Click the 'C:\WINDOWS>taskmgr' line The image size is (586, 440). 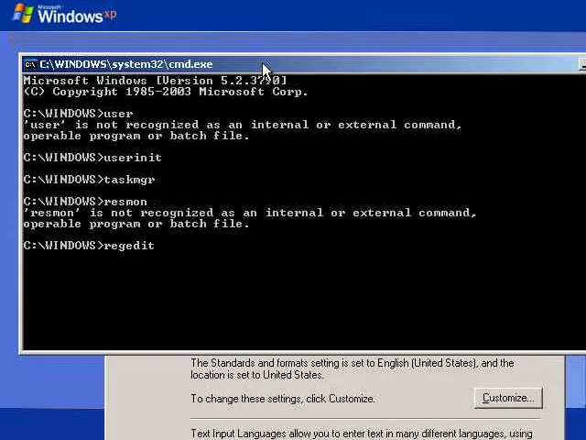(89, 180)
